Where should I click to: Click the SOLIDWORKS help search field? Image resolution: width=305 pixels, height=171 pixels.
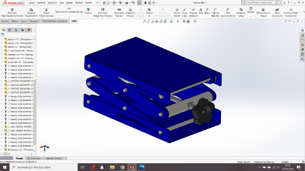pyautogui.click(x=258, y=3)
